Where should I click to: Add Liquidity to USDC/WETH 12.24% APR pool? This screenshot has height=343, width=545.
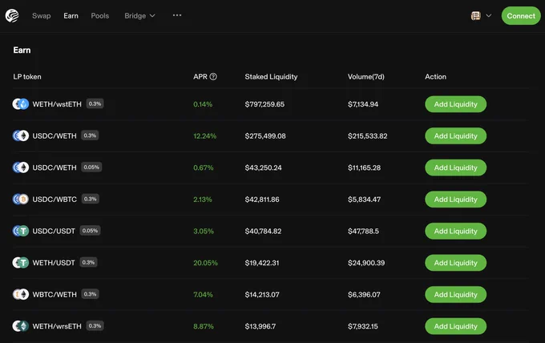455,136
